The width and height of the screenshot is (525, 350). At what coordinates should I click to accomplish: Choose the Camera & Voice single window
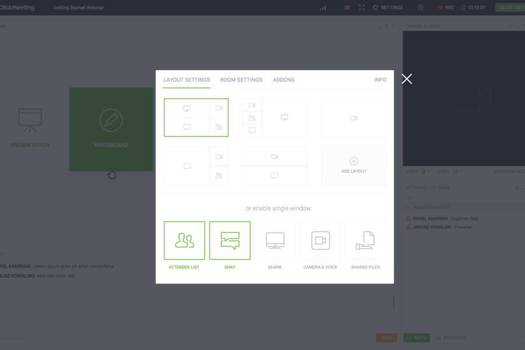[x=320, y=240]
